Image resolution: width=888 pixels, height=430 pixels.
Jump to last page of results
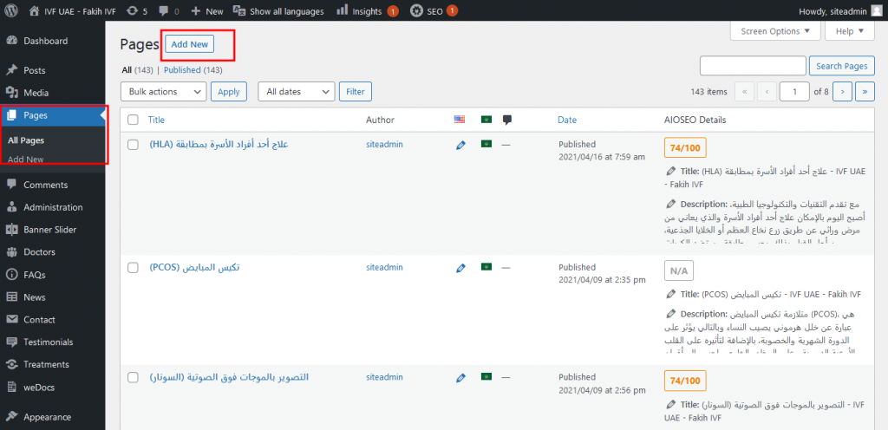865,92
